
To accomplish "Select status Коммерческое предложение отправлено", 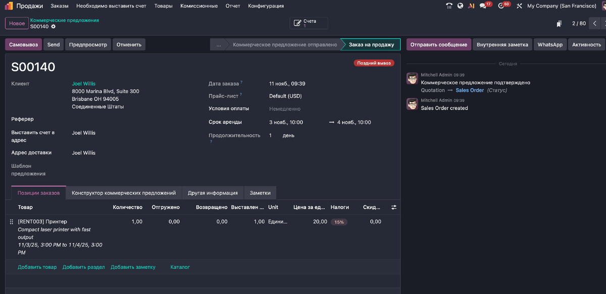I will 285,44.
